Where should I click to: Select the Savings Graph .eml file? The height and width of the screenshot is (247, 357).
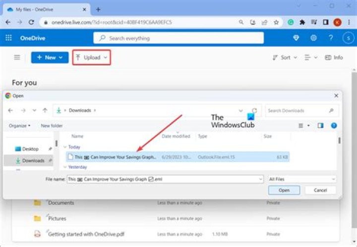[x=178, y=157]
